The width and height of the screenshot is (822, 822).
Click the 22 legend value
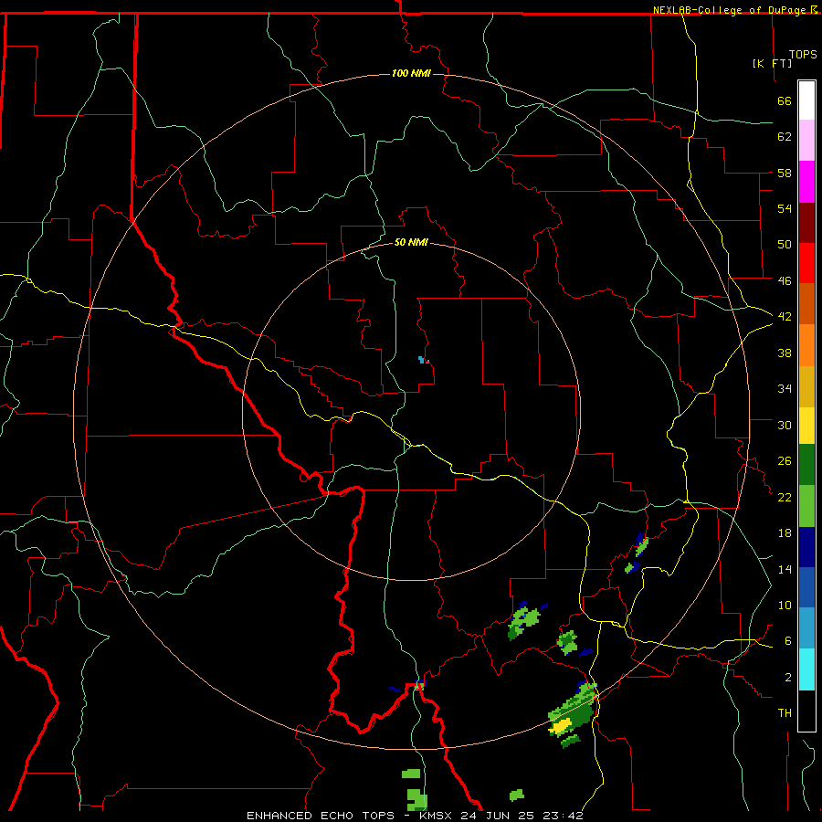pos(785,497)
